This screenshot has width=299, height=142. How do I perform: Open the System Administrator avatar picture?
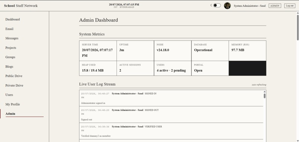pyautogui.click(x=227, y=6)
